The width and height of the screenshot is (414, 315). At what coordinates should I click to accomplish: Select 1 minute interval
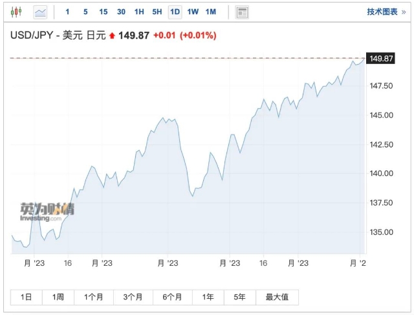67,12
